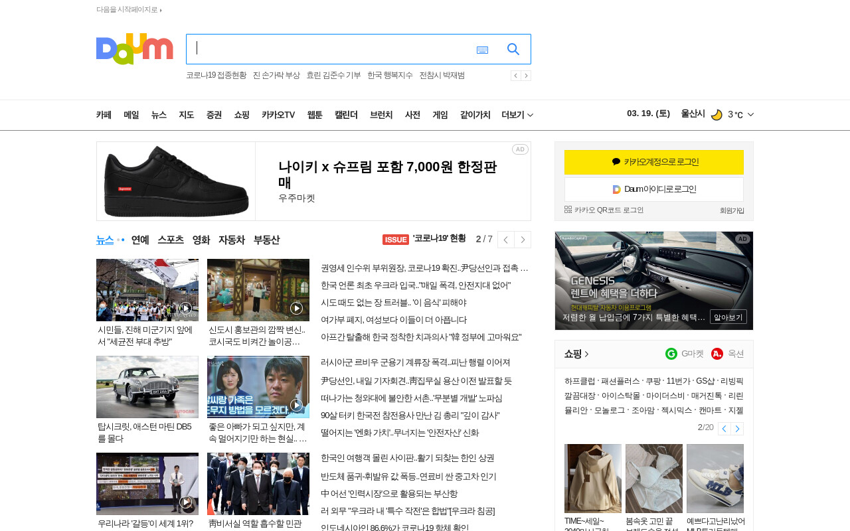Open the 쇼핑 menu item

coord(242,115)
